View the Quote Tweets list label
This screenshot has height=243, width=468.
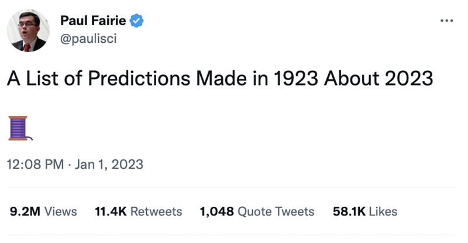(276, 211)
